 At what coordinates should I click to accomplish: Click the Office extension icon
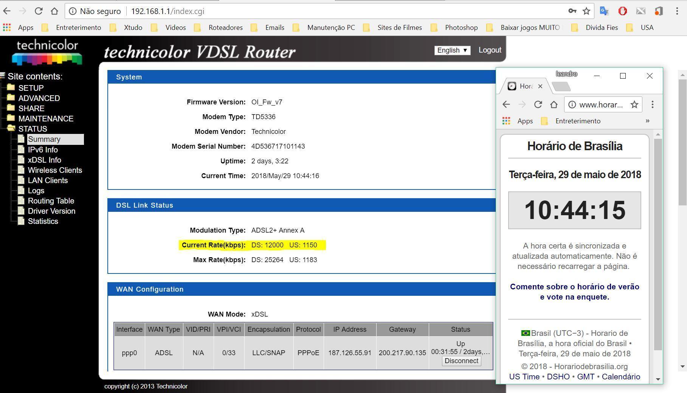pos(659,11)
